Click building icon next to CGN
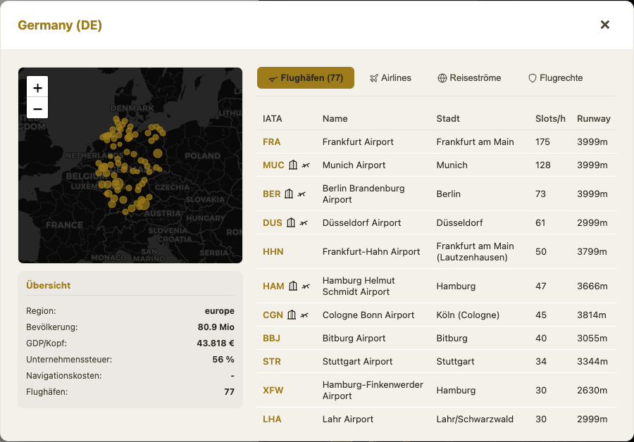This screenshot has height=442, width=634. click(x=292, y=315)
